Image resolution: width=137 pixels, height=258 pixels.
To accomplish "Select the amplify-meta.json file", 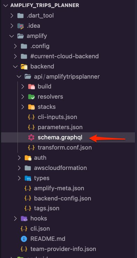I will (x=59, y=188).
